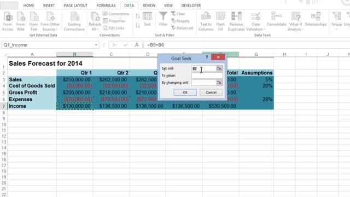This screenshot has height=197, width=350.
Task: Select the Qtr 2 Income $136,500.00 cell
Action: pos(111,106)
